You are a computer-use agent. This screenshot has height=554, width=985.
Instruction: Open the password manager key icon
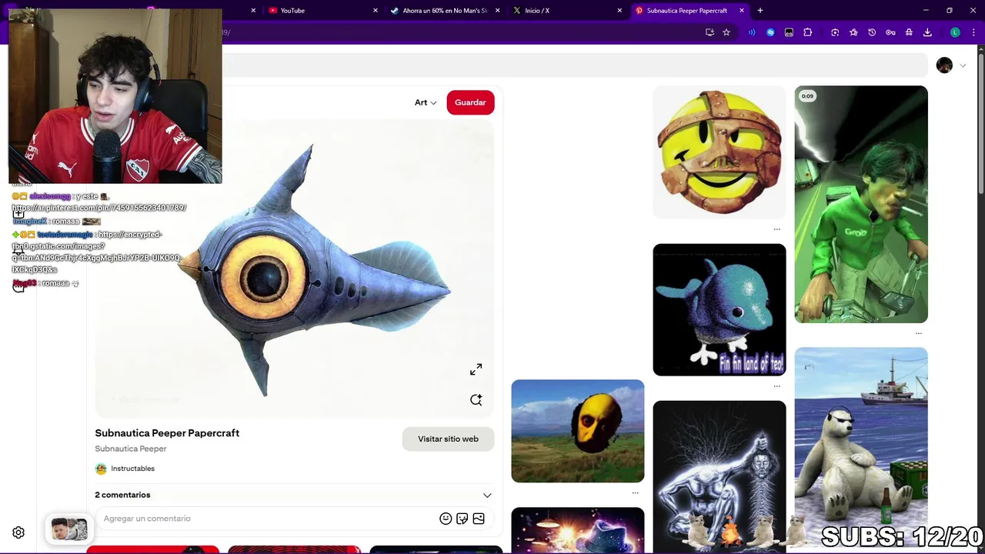tap(890, 32)
